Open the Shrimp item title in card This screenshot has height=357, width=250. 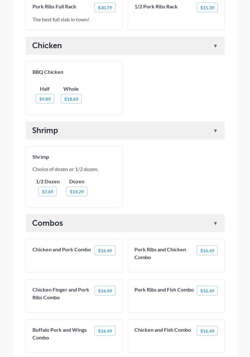coord(41,157)
